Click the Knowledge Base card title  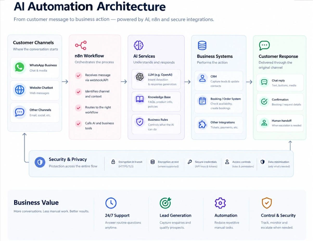pos(159,97)
